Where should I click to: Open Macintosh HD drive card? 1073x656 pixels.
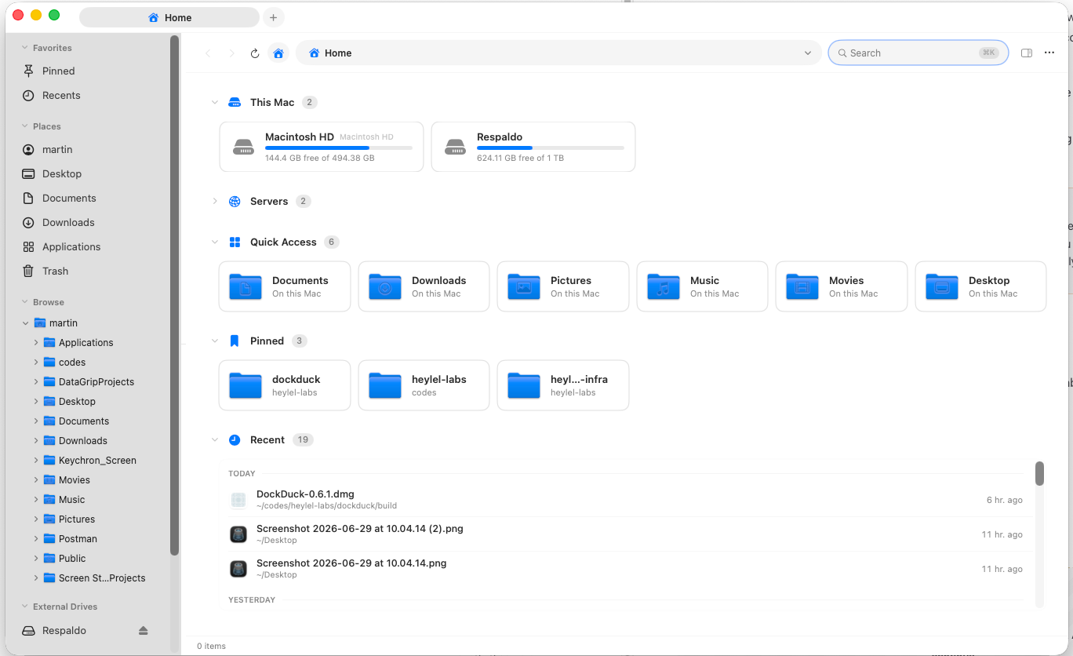click(x=322, y=147)
